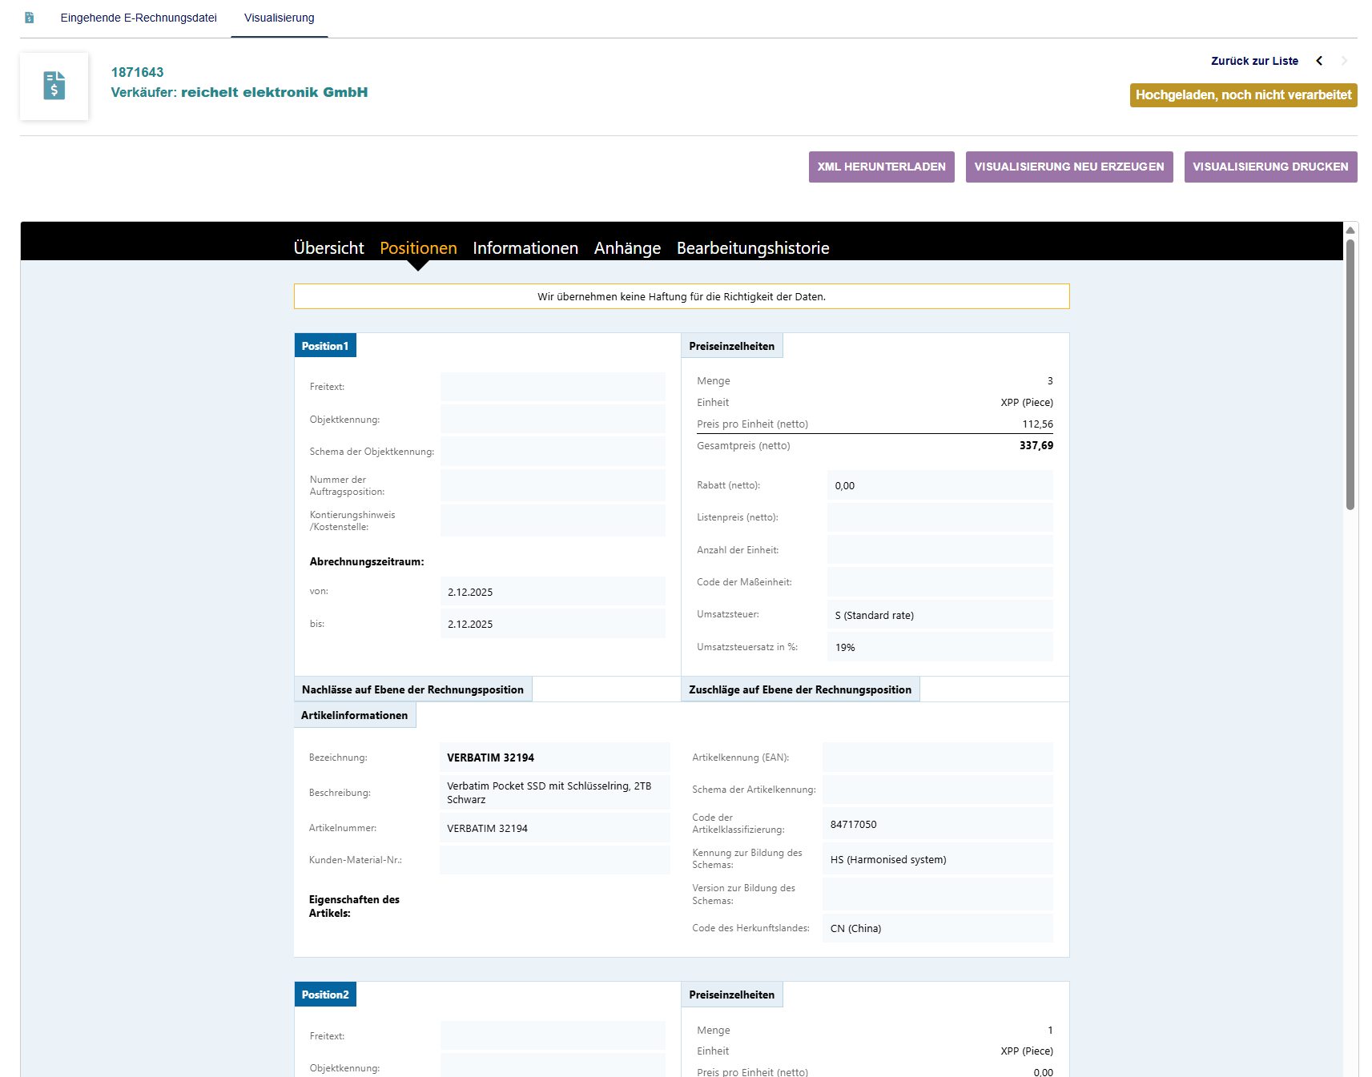1372x1077 pixels.
Task: Click Umsatzsteuersatz field showing 19%
Action: (940, 647)
